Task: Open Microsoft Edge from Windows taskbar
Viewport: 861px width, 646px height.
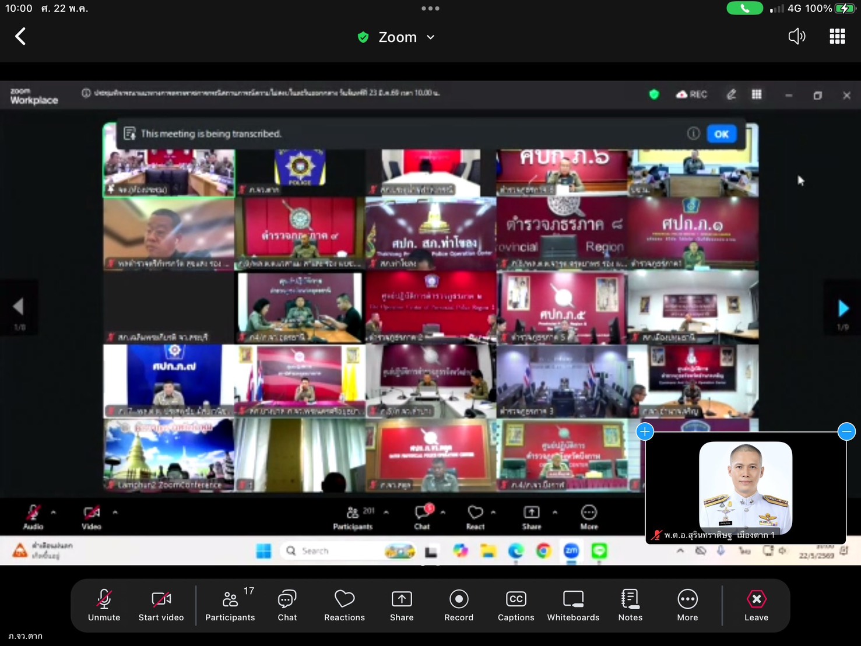Action: 516,551
